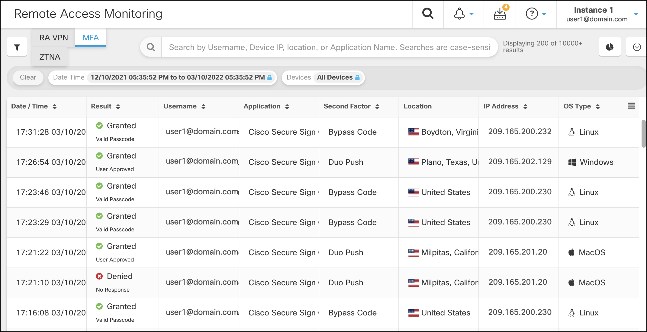Screen dimensions: 647x332
Task: Click the Date Time filter lock icon
Action: coord(269,77)
